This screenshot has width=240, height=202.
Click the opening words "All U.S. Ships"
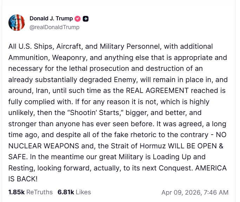29,46
